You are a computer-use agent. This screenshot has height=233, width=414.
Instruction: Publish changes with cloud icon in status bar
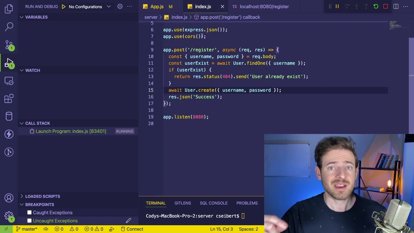click(x=46, y=229)
